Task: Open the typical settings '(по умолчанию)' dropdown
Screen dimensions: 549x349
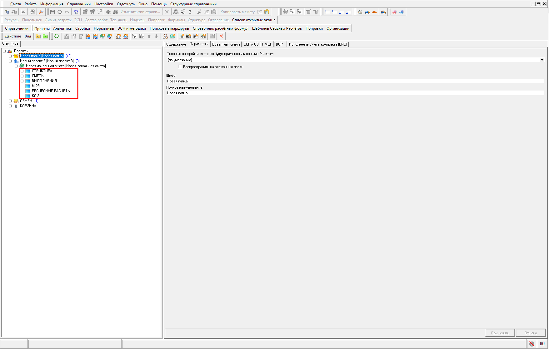Action: click(542, 60)
